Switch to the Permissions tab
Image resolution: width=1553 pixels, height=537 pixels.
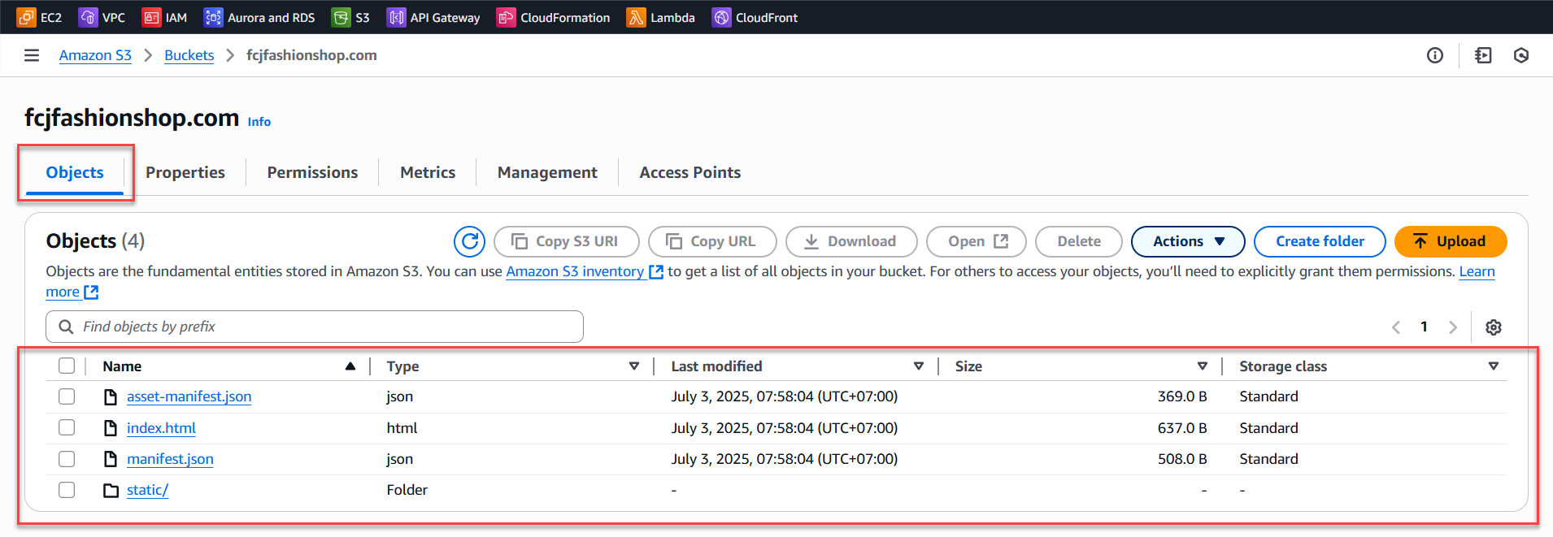(312, 172)
